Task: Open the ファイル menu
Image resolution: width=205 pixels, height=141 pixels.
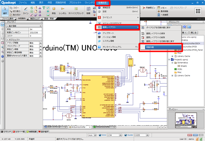Action: tap(23, 3)
